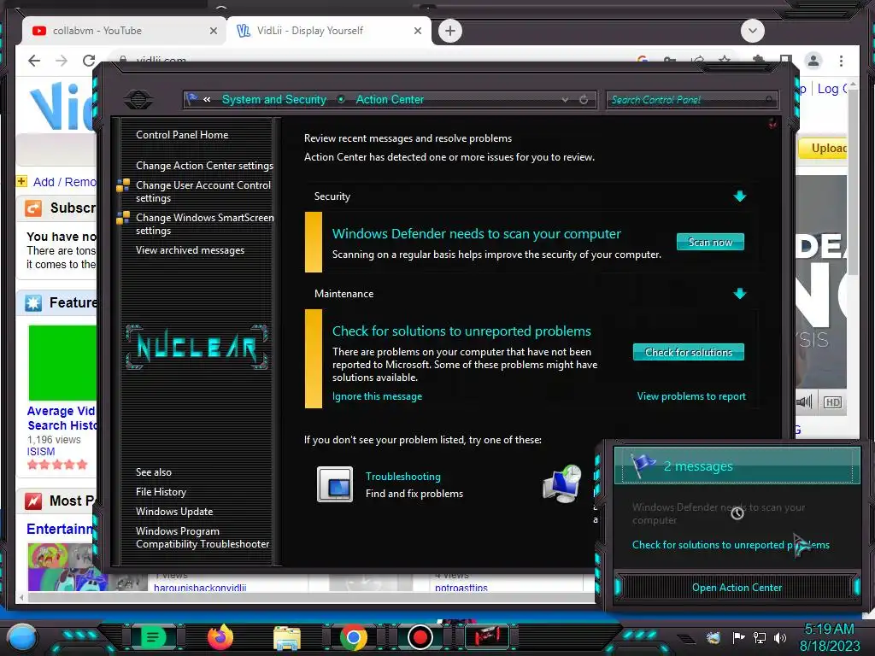Viewport: 875px width, 656px height.
Task: Click the Control Panel back navigation emblem
Action: click(138, 100)
